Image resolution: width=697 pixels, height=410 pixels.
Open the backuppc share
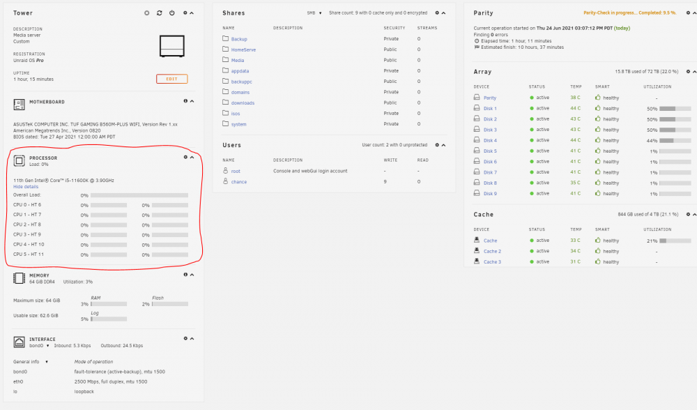tap(241, 82)
